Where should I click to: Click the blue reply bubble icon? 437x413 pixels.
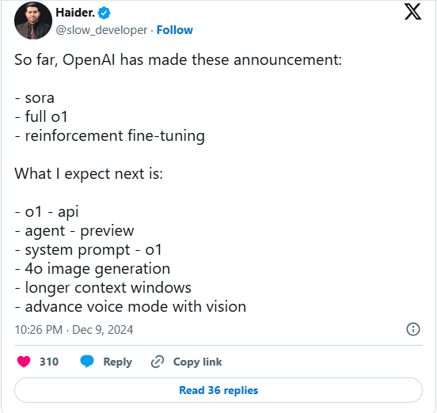click(87, 362)
